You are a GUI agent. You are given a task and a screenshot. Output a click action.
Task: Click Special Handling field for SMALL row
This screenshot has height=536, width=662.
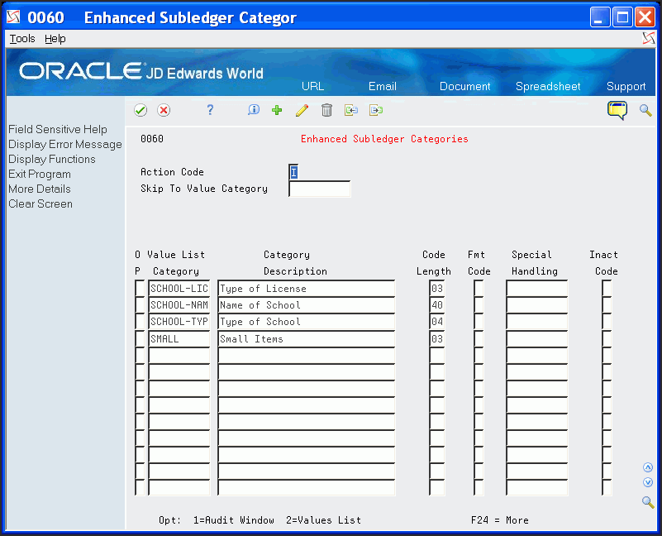click(x=537, y=338)
